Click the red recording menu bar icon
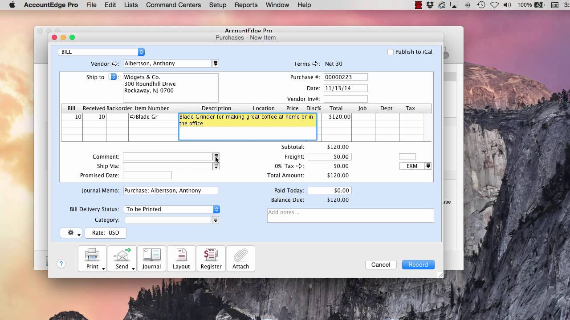The image size is (570, 320). pyautogui.click(x=418, y=5)
